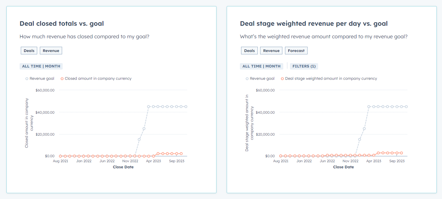Open 'Deal closed totals vs. goal' report title

pyautogui.click(x=62, y=23)
